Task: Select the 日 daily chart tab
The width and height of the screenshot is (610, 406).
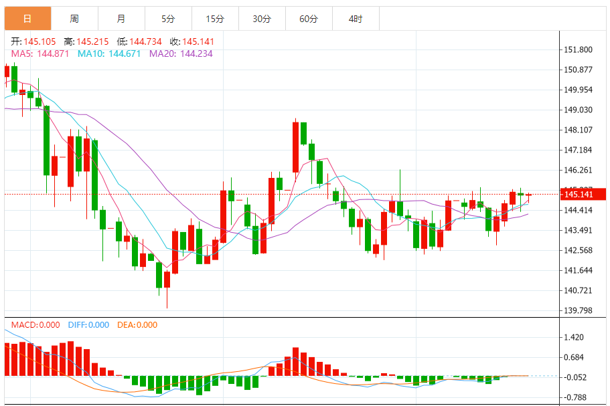Action: click(27, 19)
